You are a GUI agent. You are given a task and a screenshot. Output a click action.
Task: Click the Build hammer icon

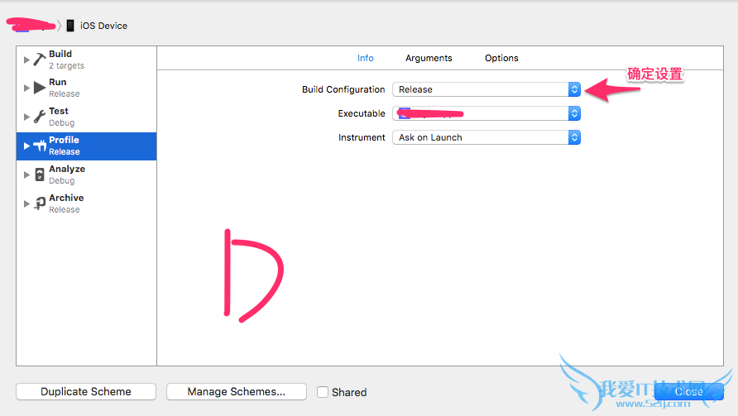click(40, 60)
